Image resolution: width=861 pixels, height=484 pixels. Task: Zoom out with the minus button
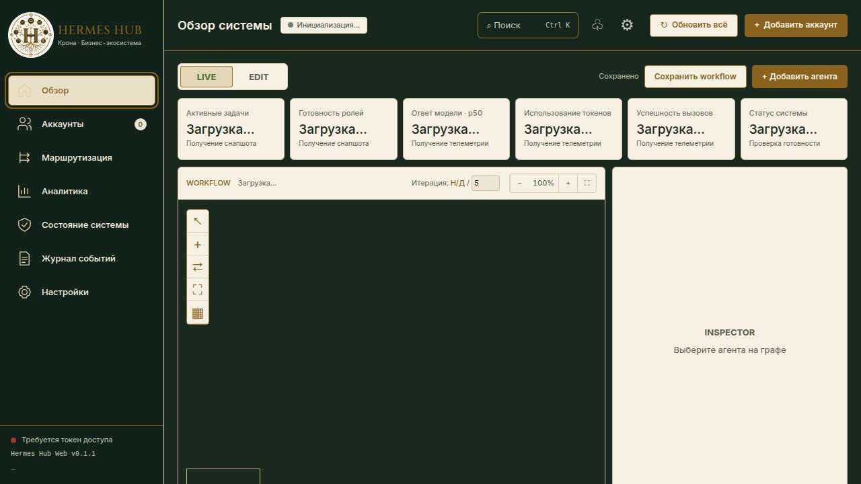[x=519, y=183]
